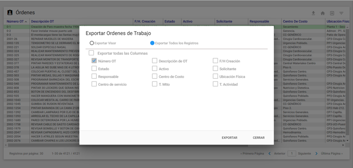Click the vertical scrollbar down arrow

[348, 141]
